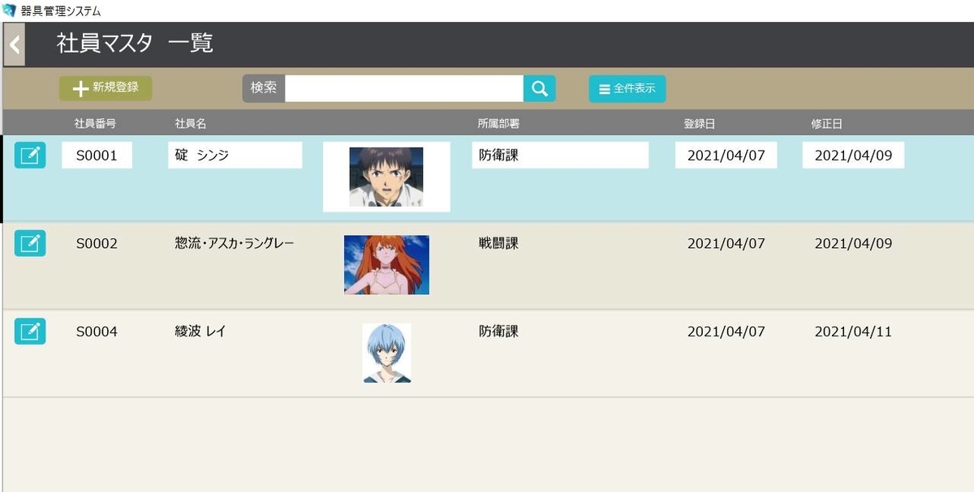Image resolution: width=974 pixels, height=492 pixels.
Task: Click modified date 2021/04/09 of S0002
Action: (853, 243)
